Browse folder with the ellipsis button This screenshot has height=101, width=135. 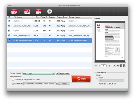pyautogui.click(x=57, y=83)
